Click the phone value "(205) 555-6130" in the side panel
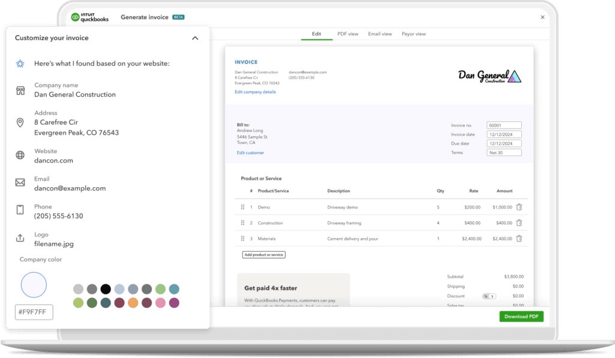The height and width of the screenshot is (358, 615). (58, 216)
